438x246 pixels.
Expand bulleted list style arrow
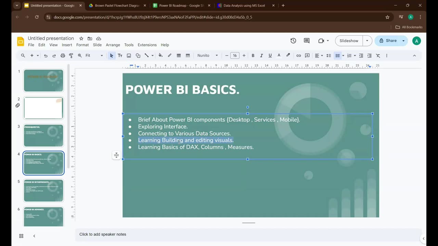tap(343, 55)
